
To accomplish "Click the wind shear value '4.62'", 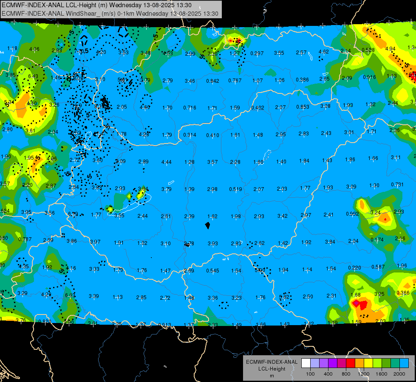I will [x=324, y=52].
